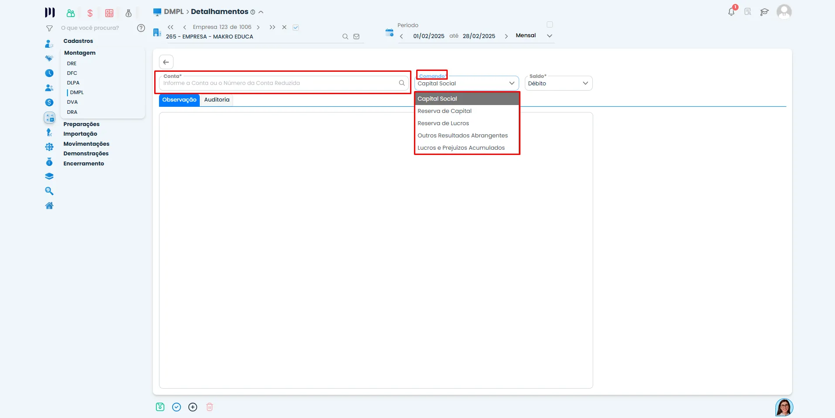Click the envelope icon beside company name
This screenshot has height=418, width=835.
[x=357, y=37]
